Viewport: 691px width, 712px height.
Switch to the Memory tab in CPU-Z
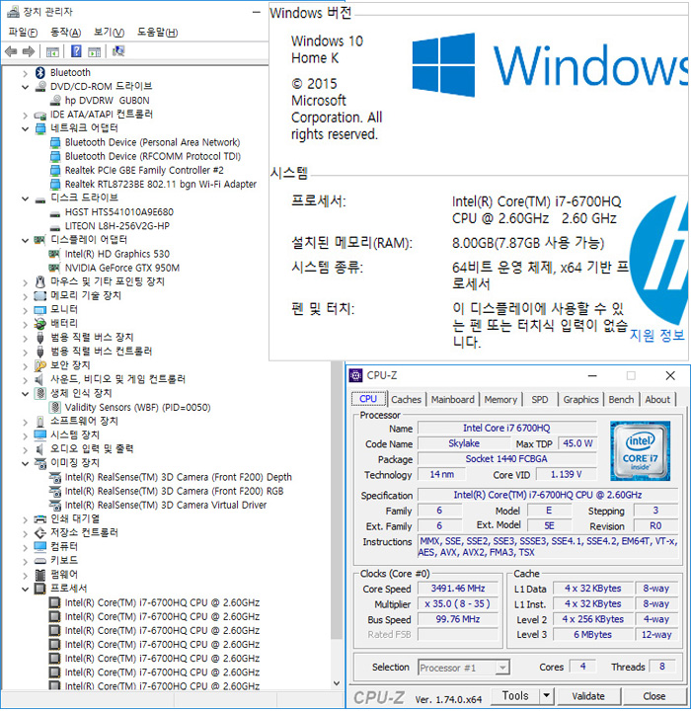point(500,400)
